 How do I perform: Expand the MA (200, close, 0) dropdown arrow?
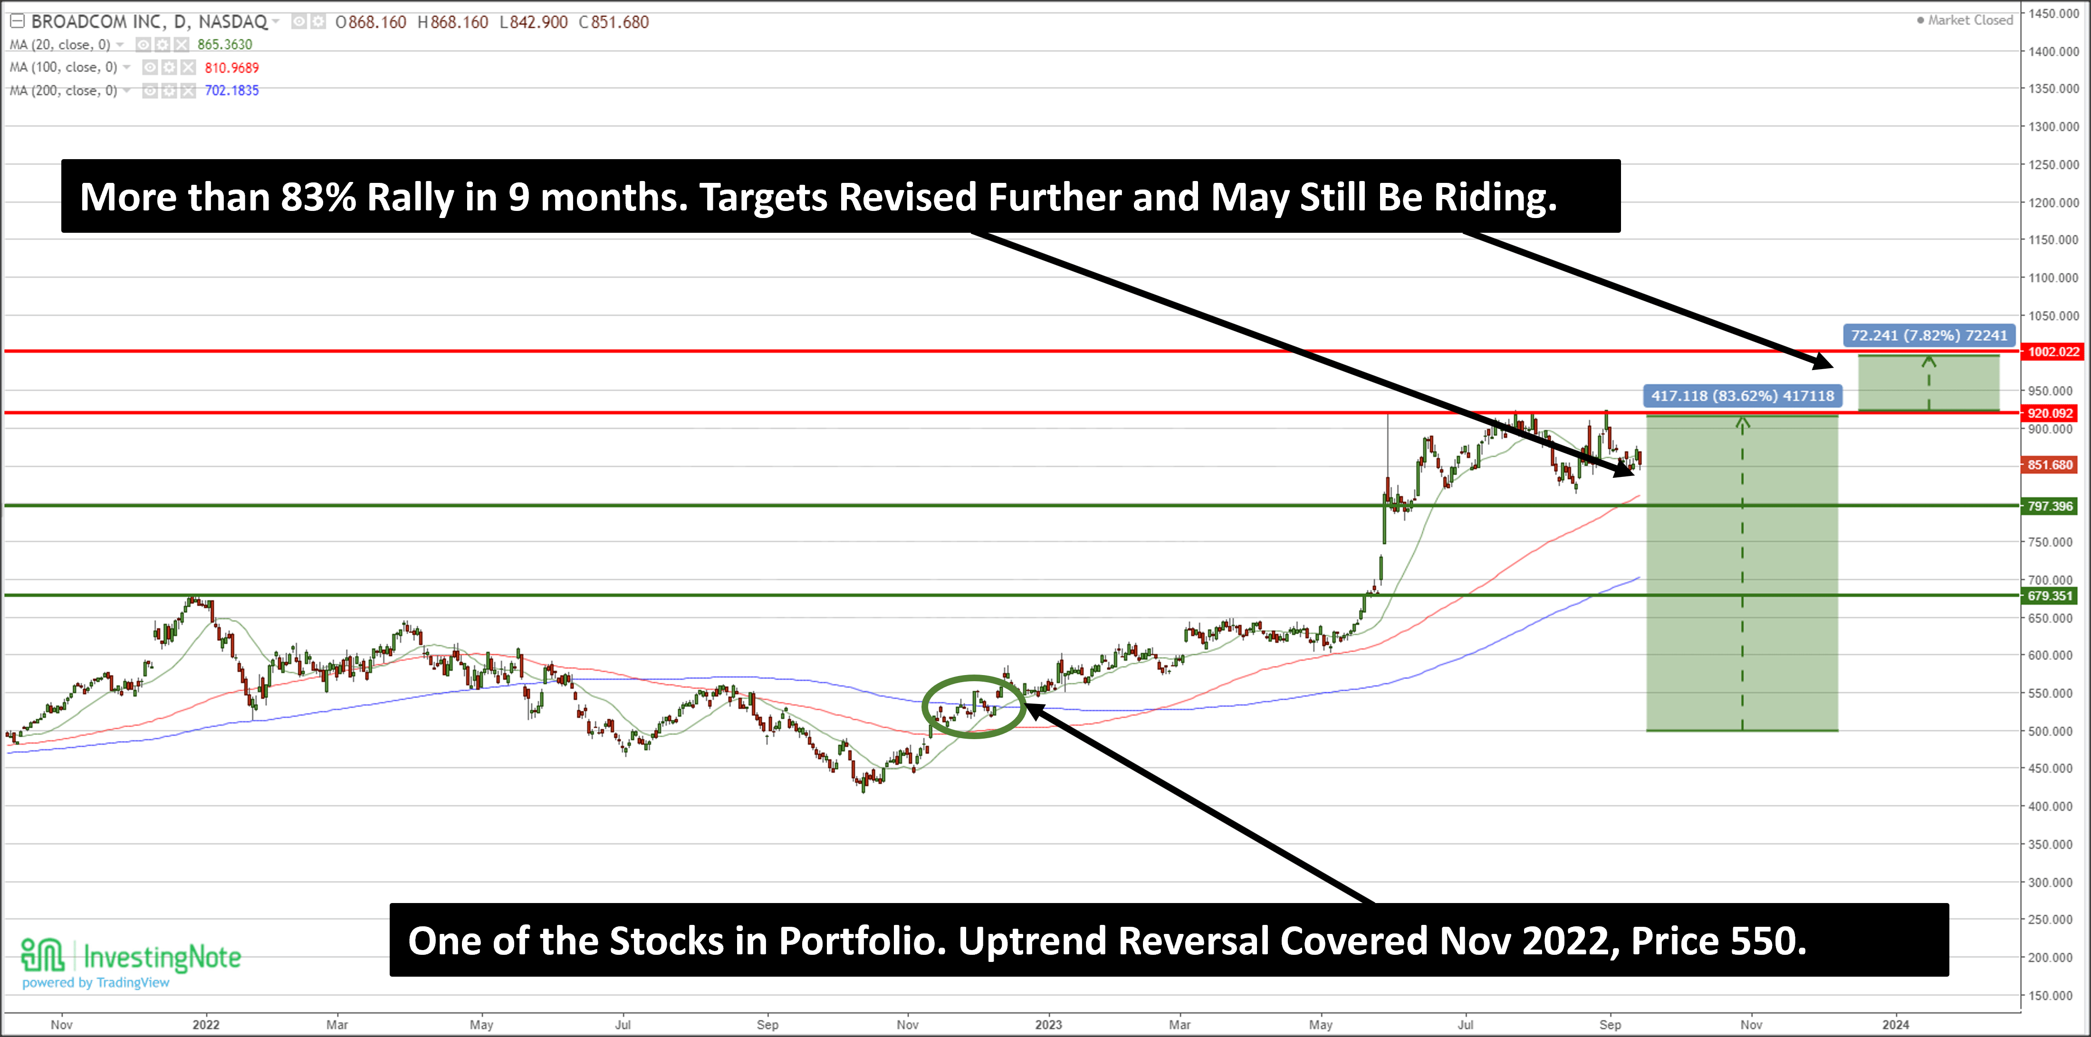[x=127, y=90]
